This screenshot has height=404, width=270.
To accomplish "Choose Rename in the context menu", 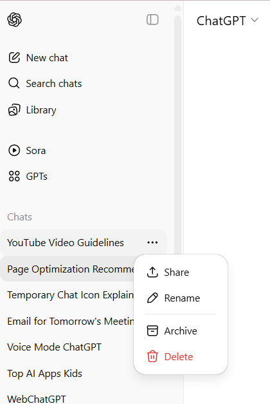I will [181, 298].
